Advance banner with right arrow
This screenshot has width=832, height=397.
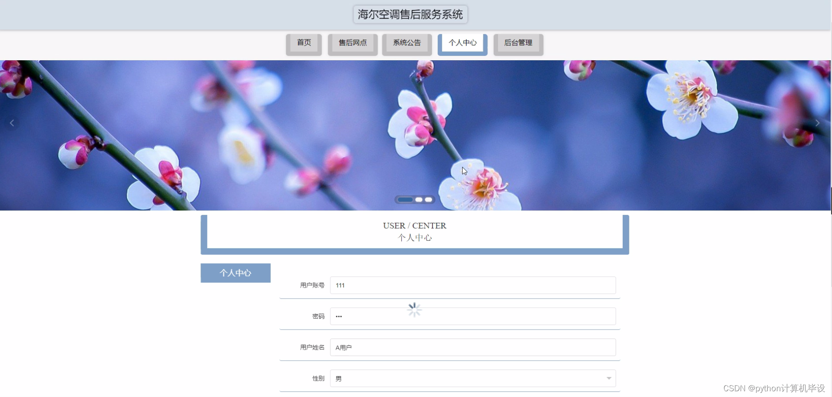pos(817,123)
